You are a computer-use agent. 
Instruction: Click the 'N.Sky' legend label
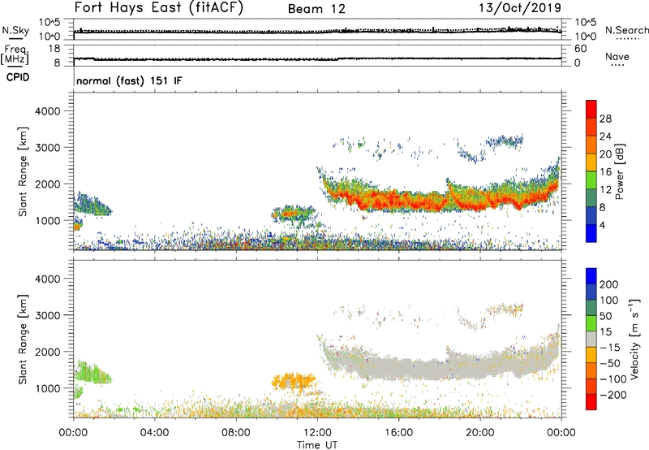(15, 30)
